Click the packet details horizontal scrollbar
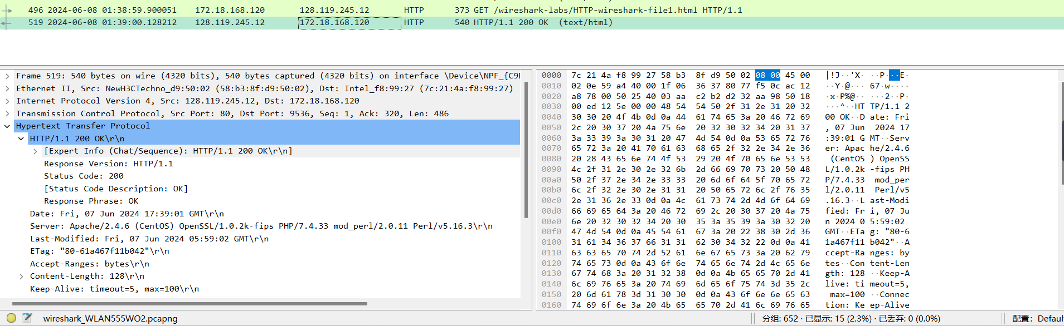The height and width of the screenshot is (326, 1064). [190, 304]
